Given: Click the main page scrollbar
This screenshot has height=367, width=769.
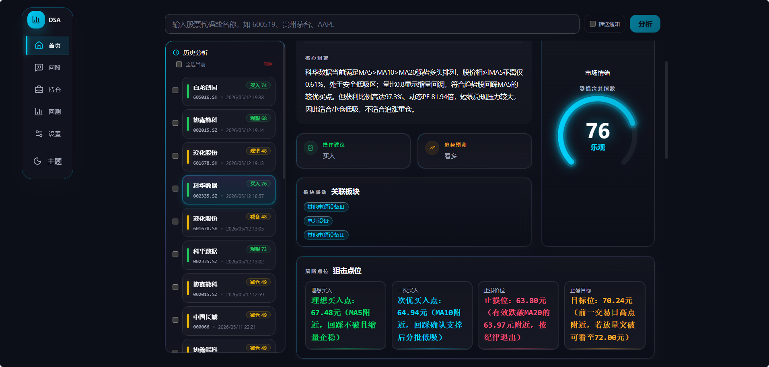Looking at the screenshot, I should coord(666,110).
